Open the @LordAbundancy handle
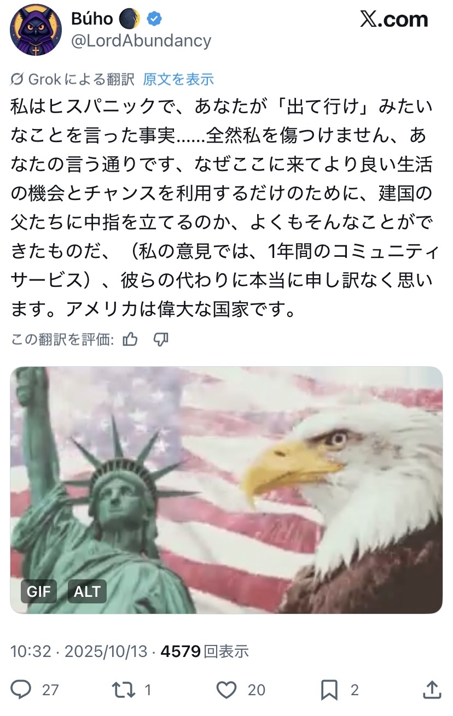This screenshot has height=716, width=453. 141,41
